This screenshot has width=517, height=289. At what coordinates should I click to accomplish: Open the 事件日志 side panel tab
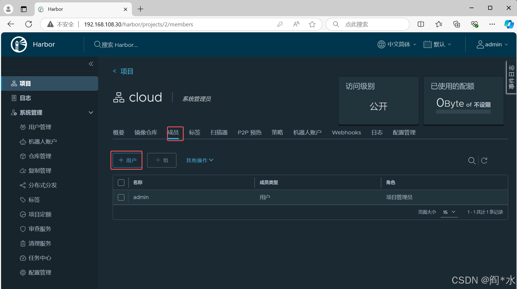(x=512, y=77)
